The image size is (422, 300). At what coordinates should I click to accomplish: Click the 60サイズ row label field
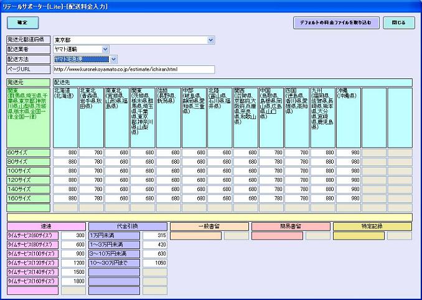tap(29, 152)
